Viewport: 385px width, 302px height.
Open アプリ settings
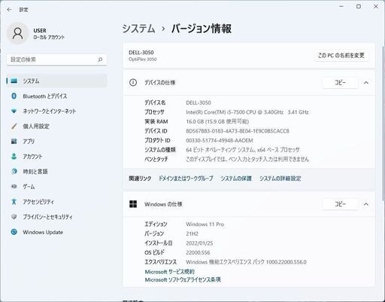(56, 141)
